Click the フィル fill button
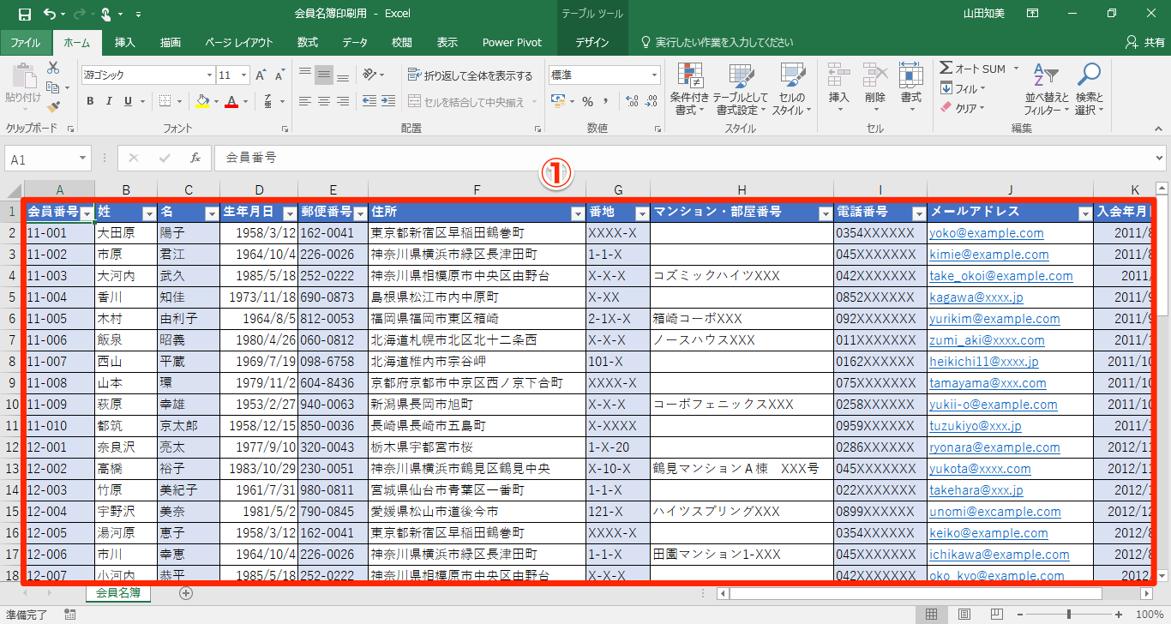 click(x=963, y=88)
